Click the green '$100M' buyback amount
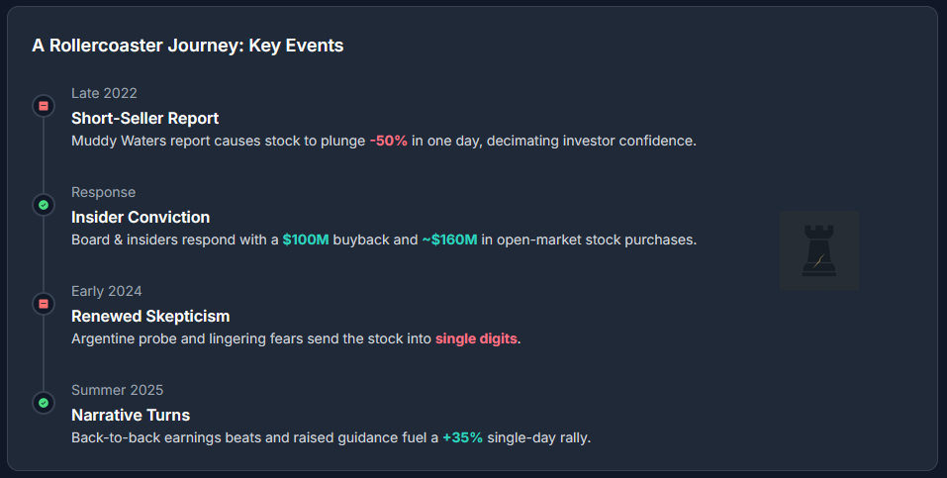 tap(306, 239)
